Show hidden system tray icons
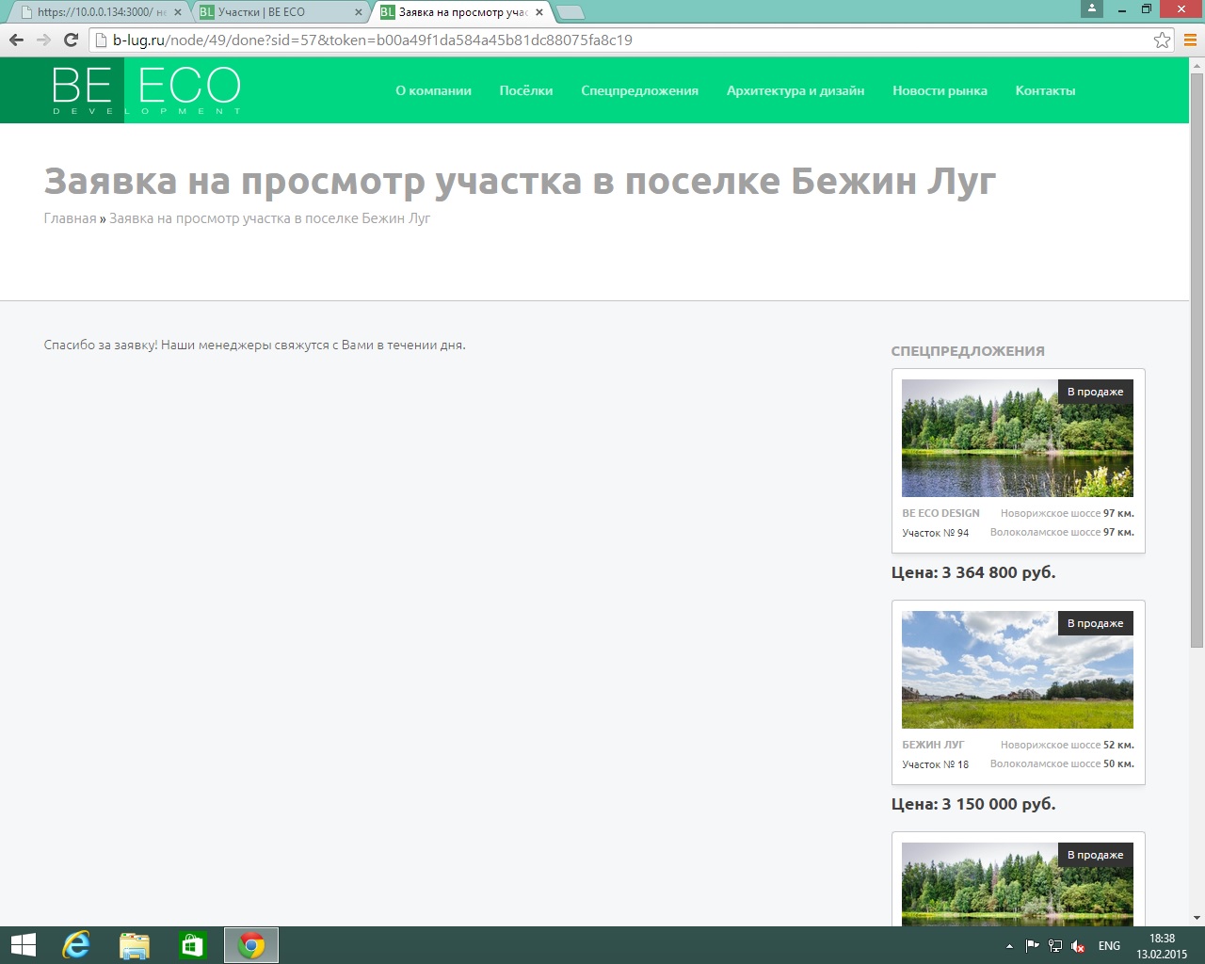This screenshot has height=964, width=1205. [1009, 946]
